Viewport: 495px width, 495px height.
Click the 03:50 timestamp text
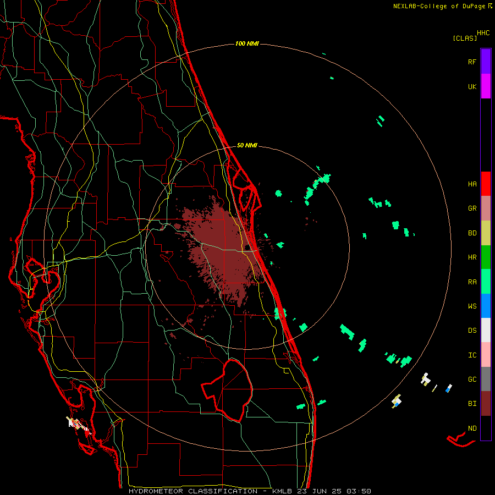click(x=359, y=491)
